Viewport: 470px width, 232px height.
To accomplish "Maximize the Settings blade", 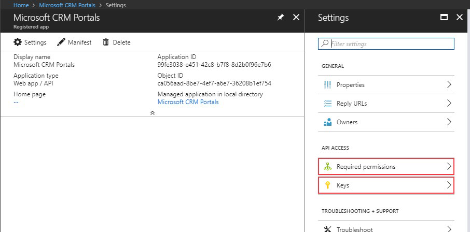I will (x=444, y=18).
